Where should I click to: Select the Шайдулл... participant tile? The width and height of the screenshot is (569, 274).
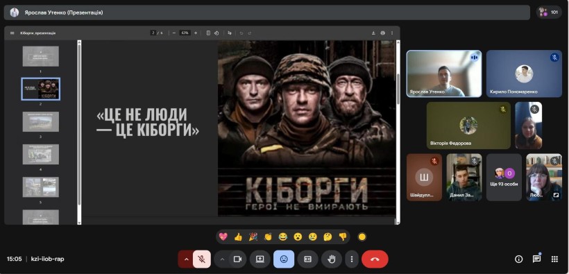coord(424,177)
